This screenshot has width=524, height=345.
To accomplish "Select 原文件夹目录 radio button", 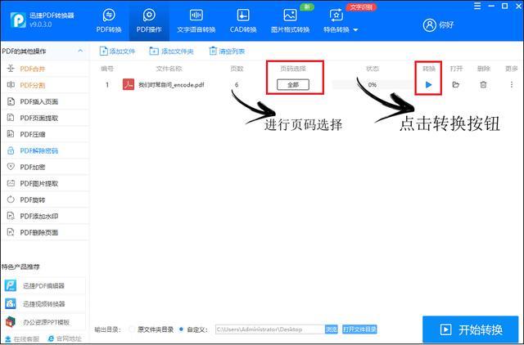I will click(132, 329).
